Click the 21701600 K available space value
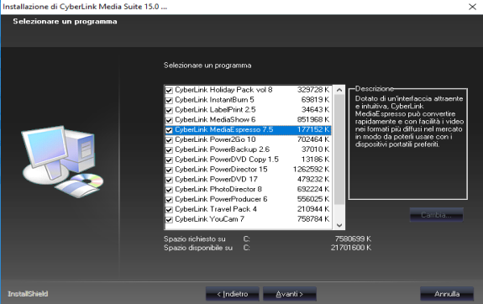The image size is (483, 304). [x=351, y=248]
